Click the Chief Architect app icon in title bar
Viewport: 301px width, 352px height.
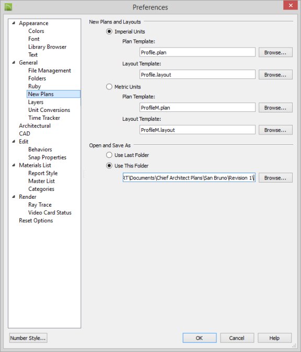[8, 7]
